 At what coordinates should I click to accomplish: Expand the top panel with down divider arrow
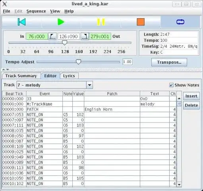click(x=8, y=70)
